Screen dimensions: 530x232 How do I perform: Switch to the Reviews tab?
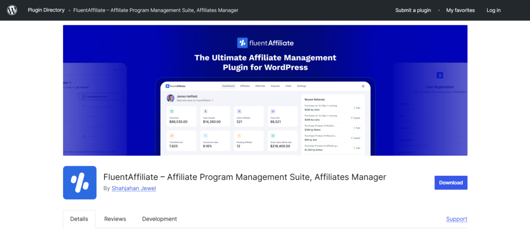[x=115, y=219]
